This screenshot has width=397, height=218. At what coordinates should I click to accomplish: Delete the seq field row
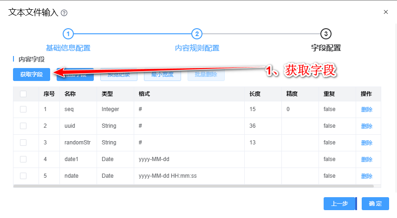366,109
